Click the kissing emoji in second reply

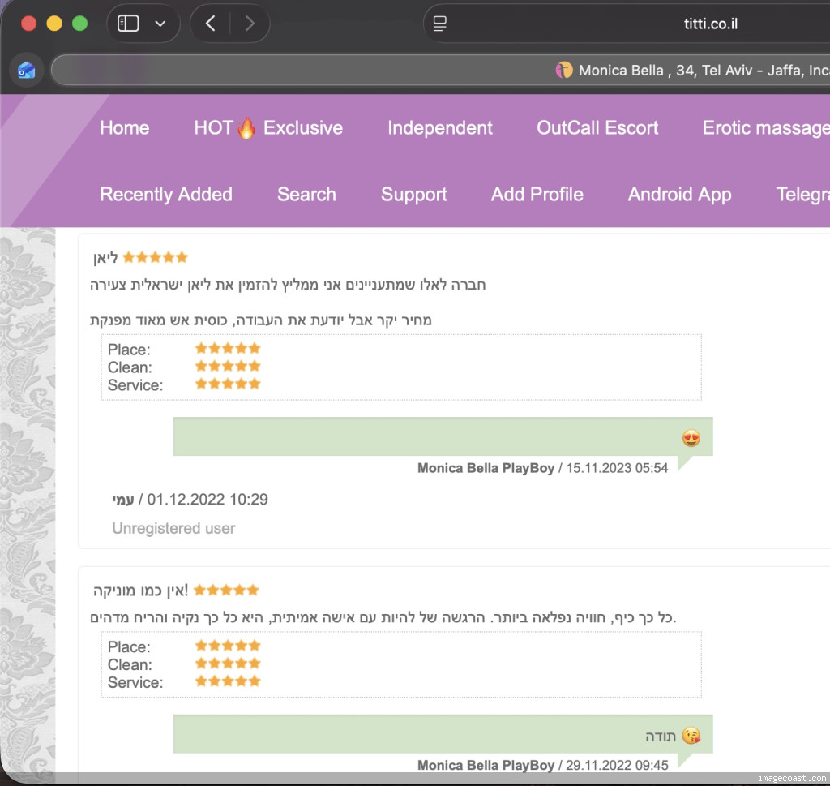[691, 736]
